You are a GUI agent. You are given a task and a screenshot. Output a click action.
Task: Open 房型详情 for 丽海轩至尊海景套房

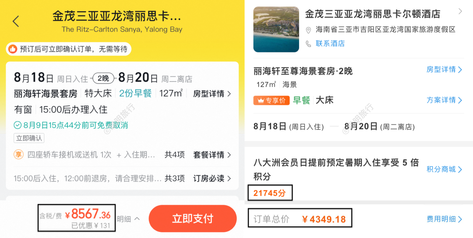click(x=444, y=69)
